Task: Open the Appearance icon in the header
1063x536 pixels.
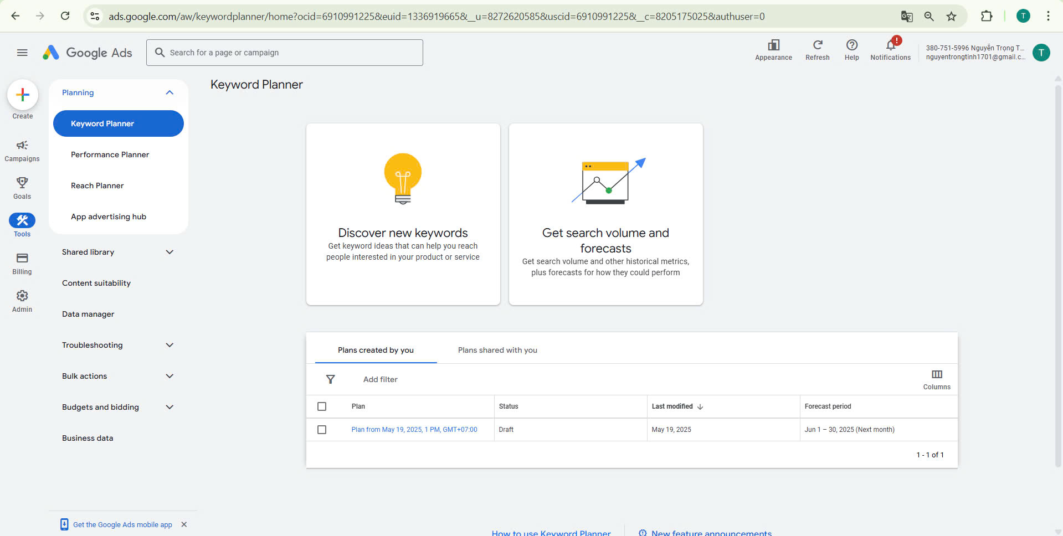Action: pyautogui.click(x=774, y=45)
